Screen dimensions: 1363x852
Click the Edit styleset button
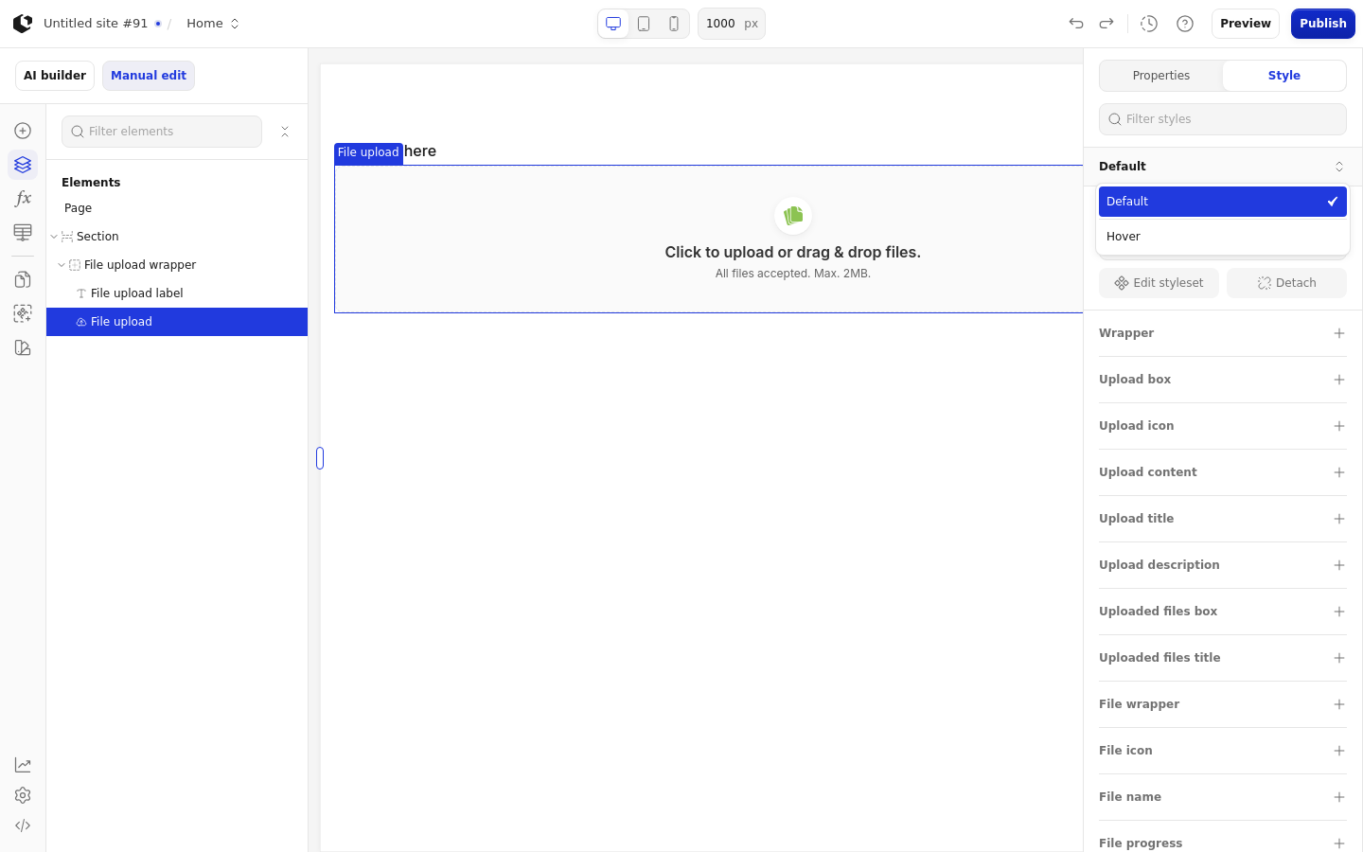1159,283
